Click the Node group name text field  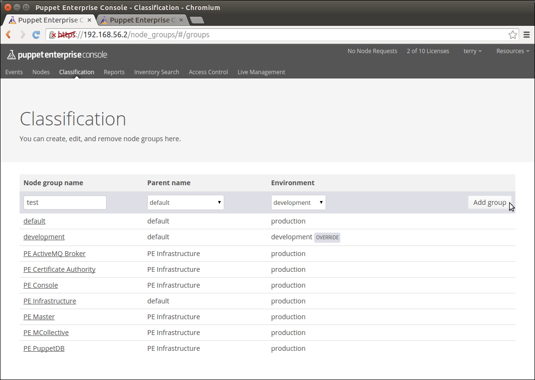tap(65, 202)
